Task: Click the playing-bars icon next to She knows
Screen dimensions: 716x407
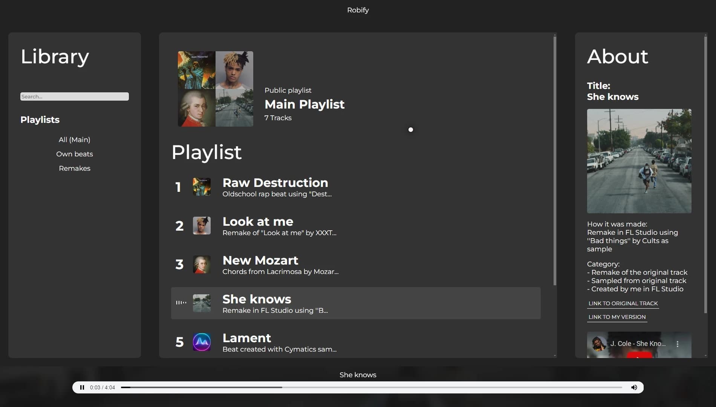Action: click(181, 303)
